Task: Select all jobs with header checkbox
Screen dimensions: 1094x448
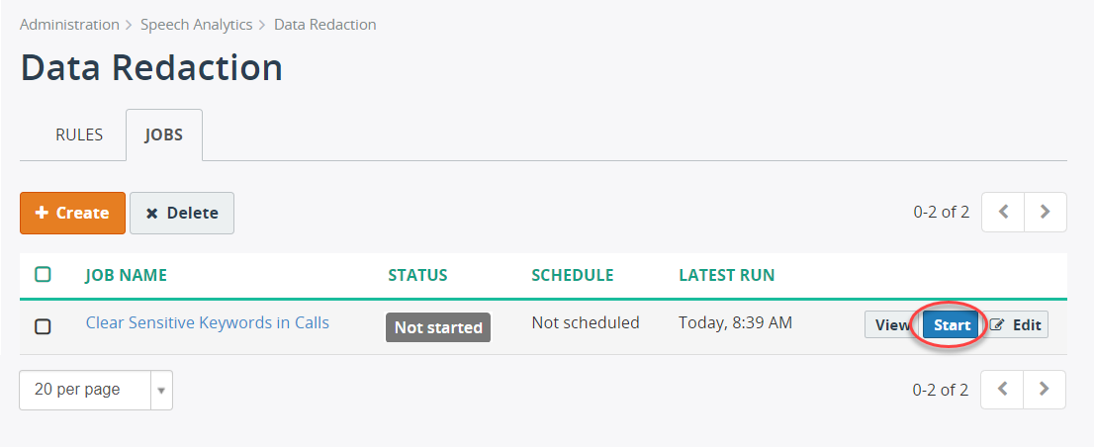Action: click(x=43, y=274)
